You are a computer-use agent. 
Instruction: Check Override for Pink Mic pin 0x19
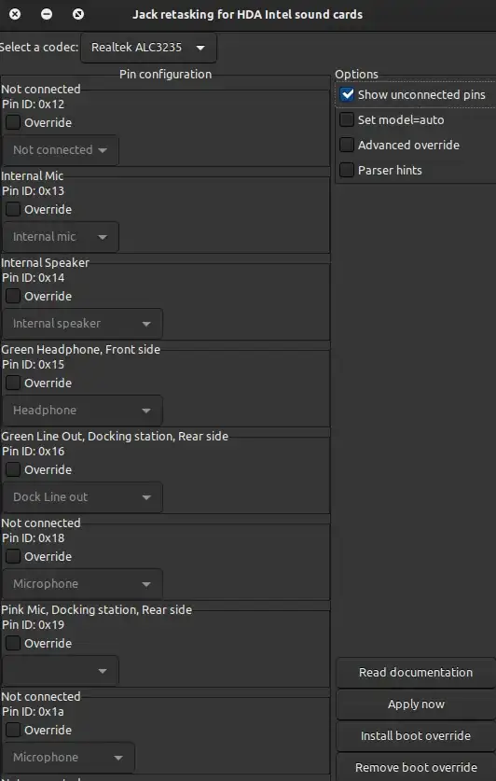coord(13,643)
